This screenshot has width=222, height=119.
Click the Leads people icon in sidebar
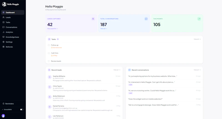click(4, 17)
